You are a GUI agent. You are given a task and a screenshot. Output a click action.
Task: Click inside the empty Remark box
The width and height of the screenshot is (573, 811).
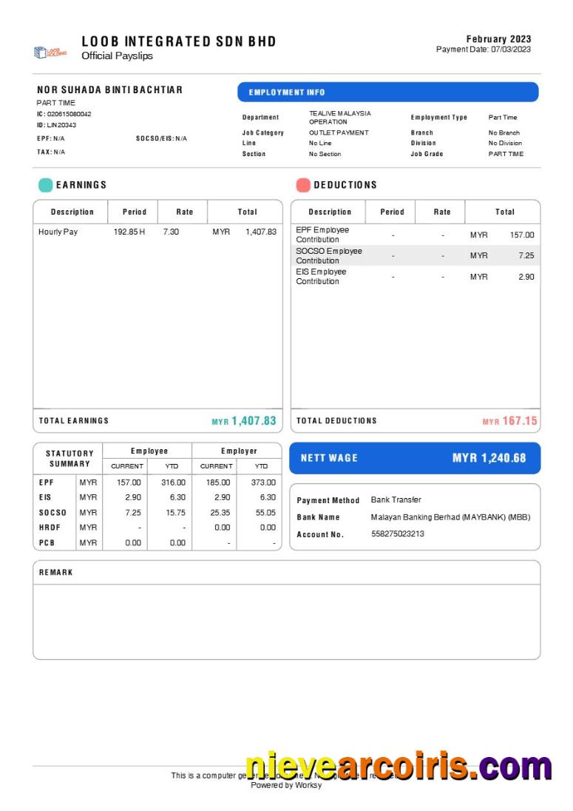[286, 620]
